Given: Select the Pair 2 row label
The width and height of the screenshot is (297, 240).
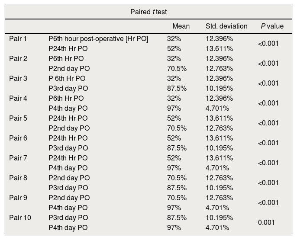Looking at the screenshot, I should tap(18, 59).
